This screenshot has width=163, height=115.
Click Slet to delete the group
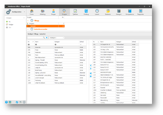(x=8, y=27)
